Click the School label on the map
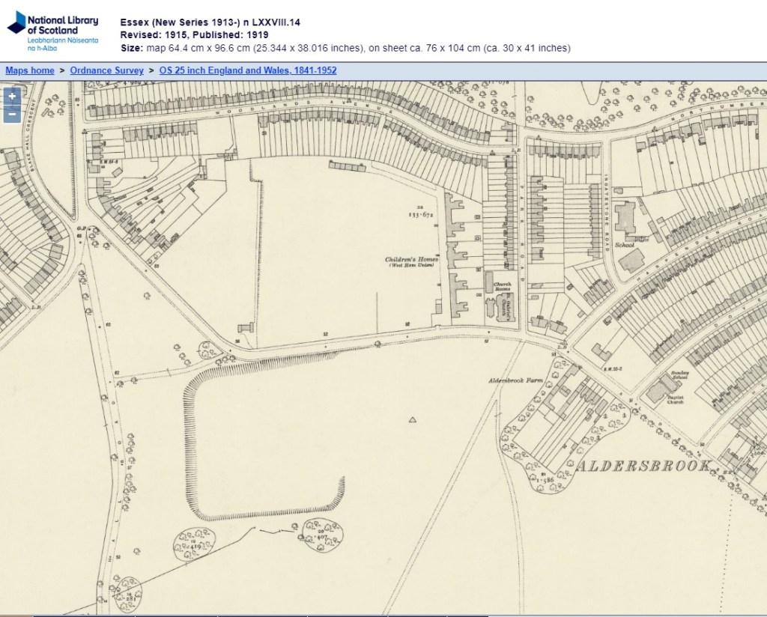Viewport: 767px width, 617px height. pos(624,245)
